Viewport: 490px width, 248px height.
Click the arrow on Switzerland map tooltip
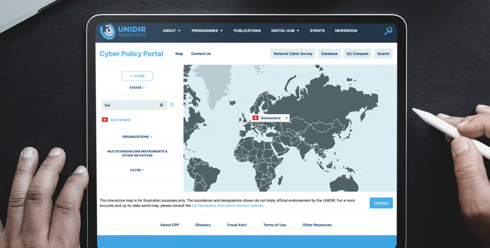[x=287, y=118]
